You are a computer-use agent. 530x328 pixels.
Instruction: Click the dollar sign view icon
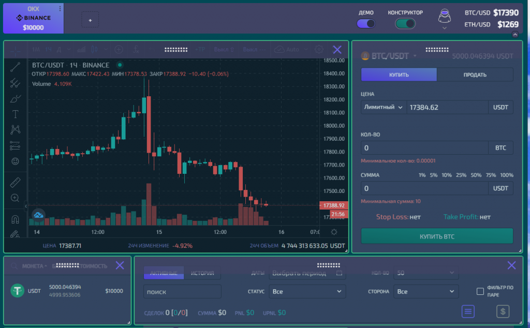coord(503,311)
